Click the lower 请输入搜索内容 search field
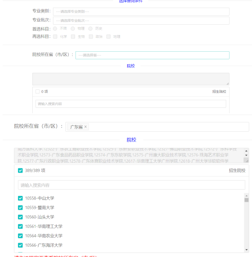252x257 pixels. (x=132, y=185)
